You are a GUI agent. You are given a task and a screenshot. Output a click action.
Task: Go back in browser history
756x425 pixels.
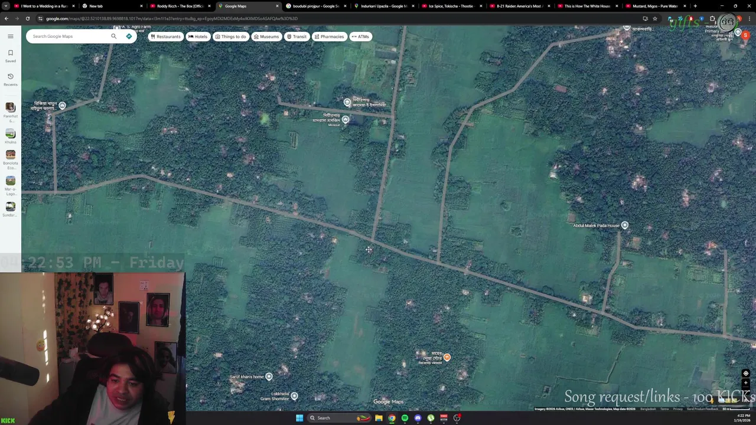click(x=6, y=18)
